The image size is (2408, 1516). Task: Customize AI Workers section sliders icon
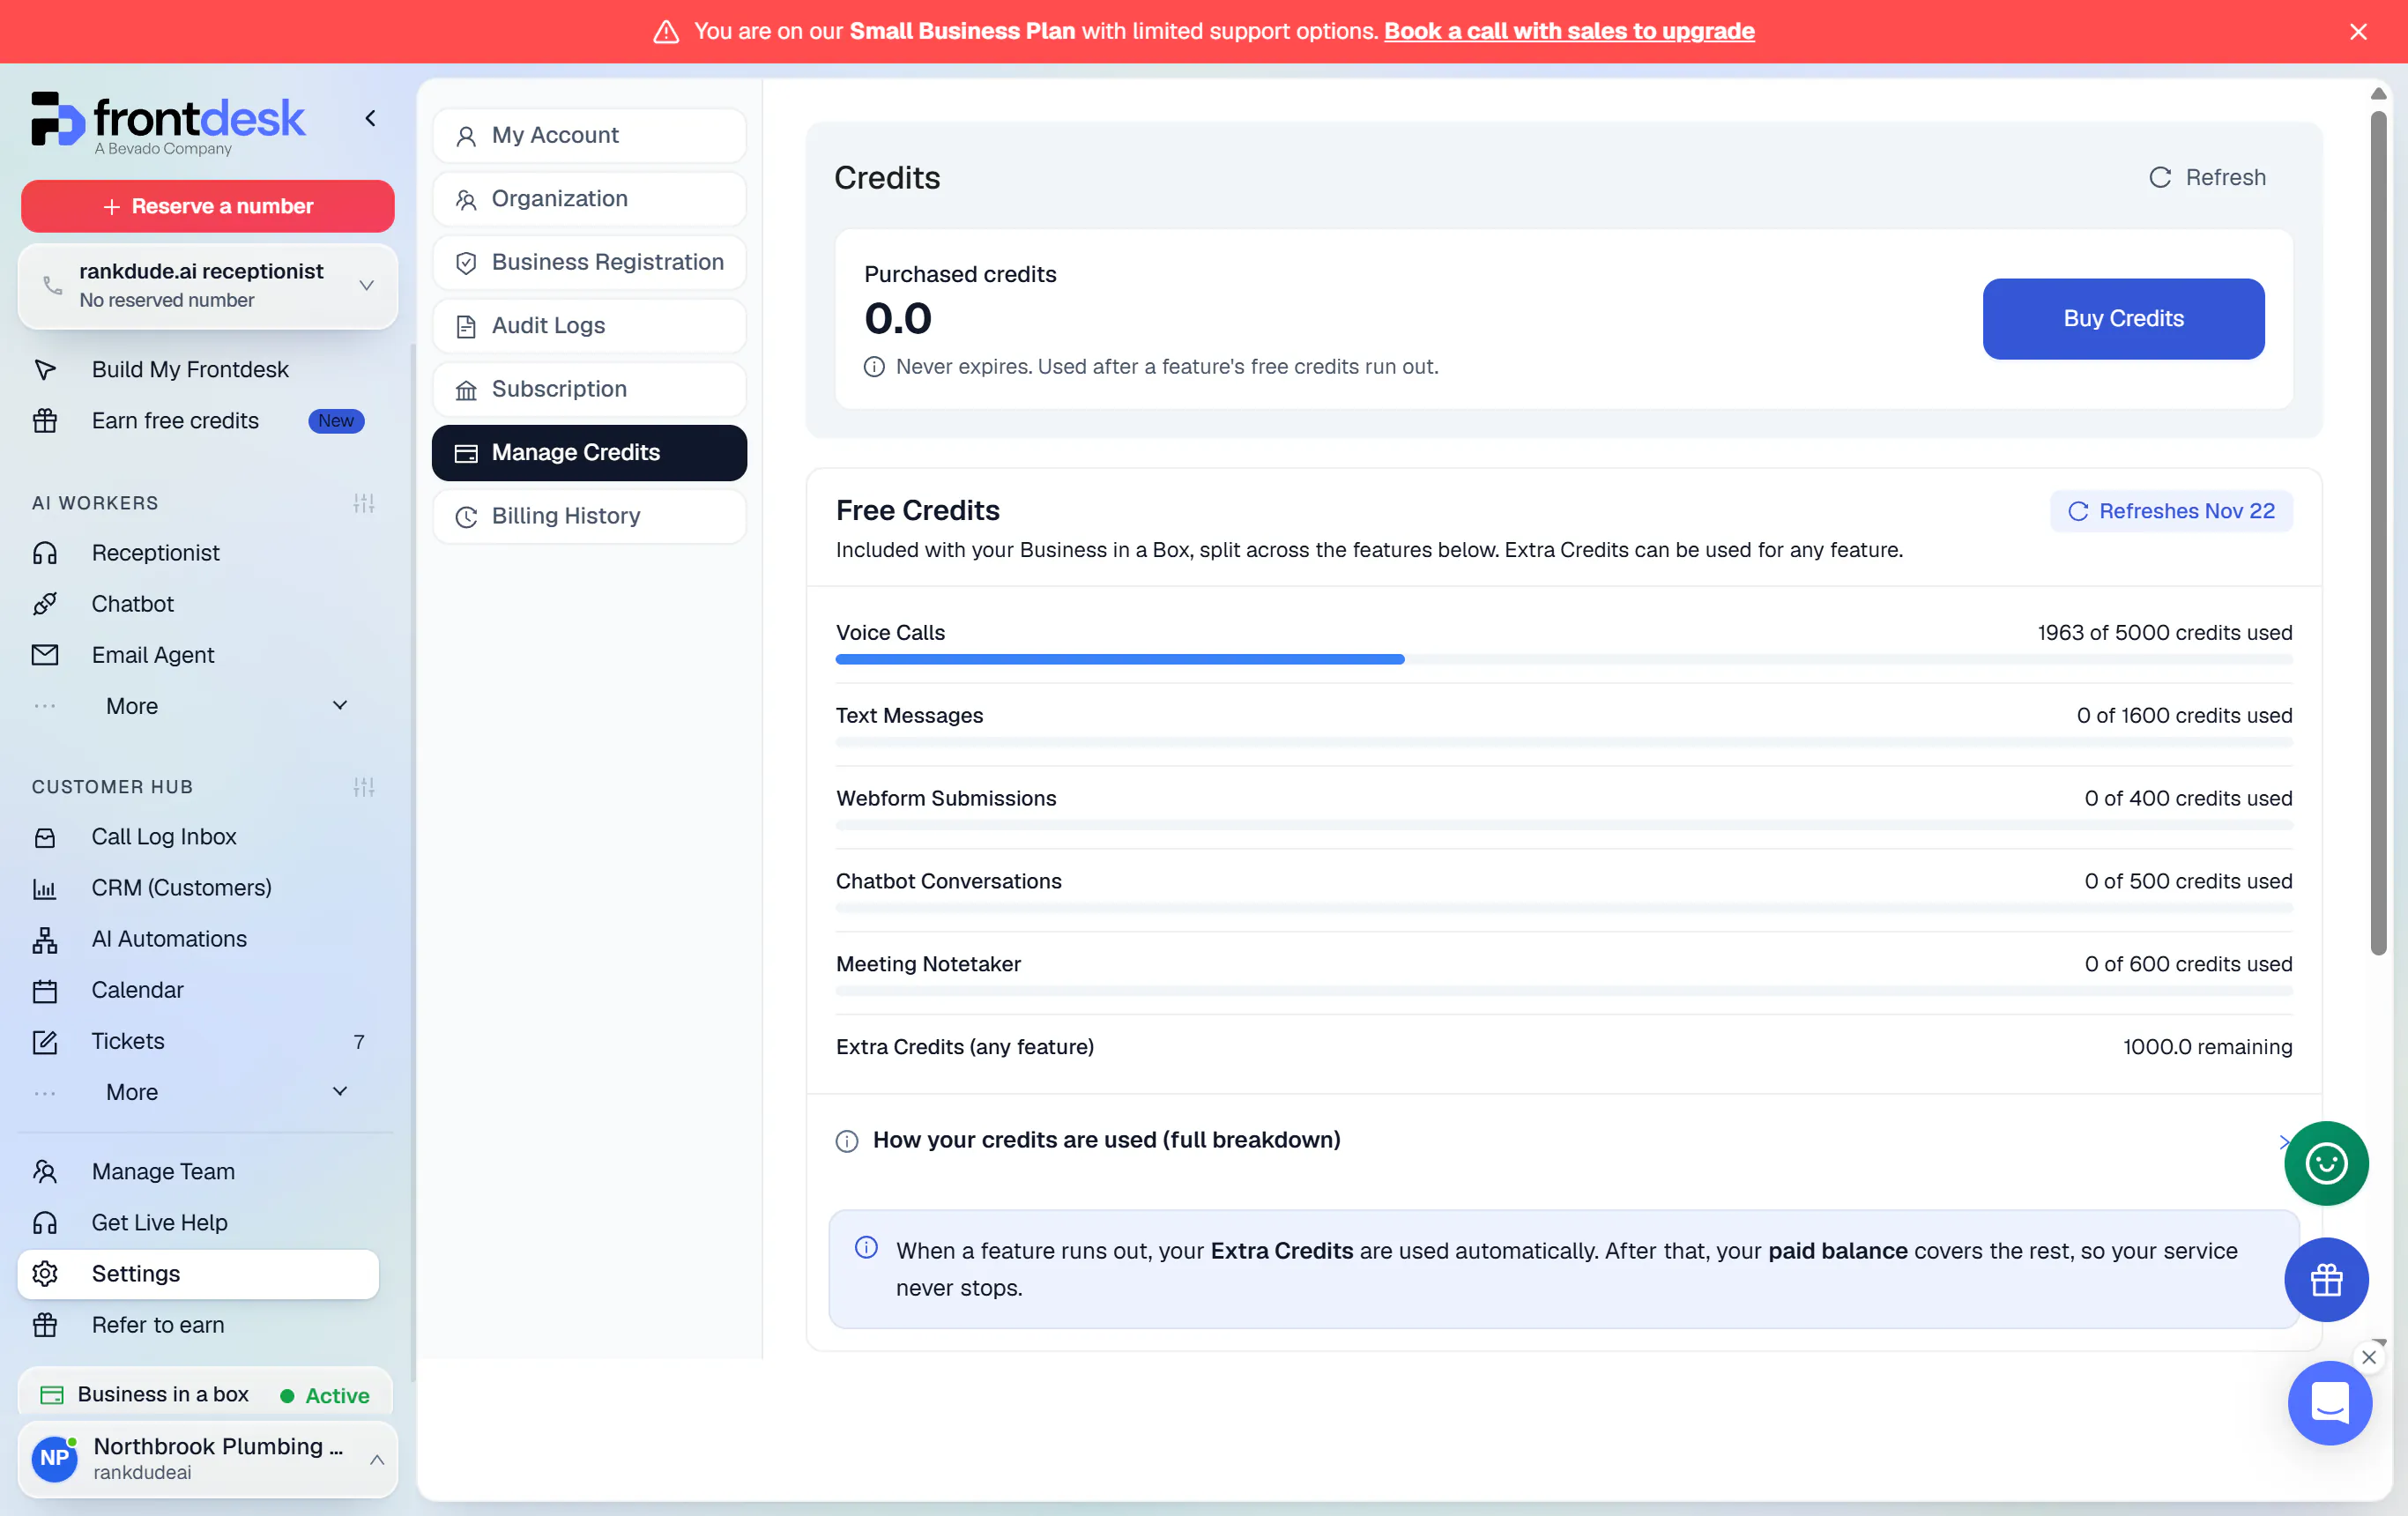364,503
